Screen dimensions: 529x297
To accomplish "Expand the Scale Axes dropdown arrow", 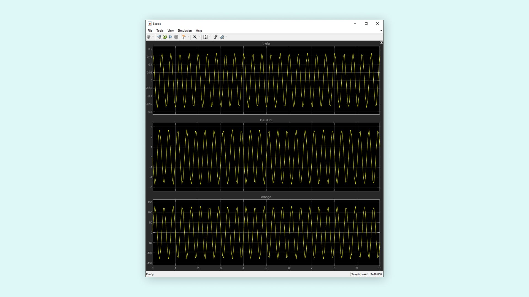I will (x=210, y=37).
